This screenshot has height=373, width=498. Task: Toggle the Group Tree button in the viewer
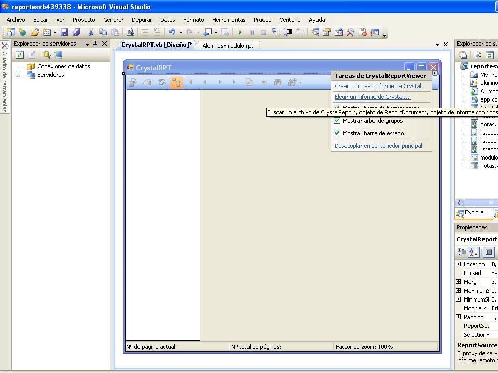176,82
